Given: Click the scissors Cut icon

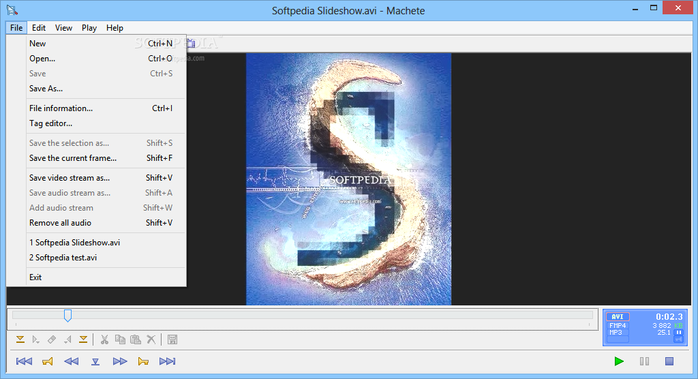Looking at the screenshot, I should coord(104,340).
